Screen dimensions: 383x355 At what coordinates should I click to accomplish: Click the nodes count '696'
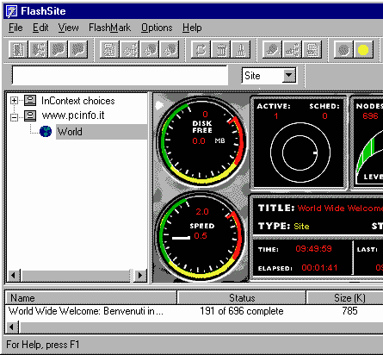[x=370, y=115]
